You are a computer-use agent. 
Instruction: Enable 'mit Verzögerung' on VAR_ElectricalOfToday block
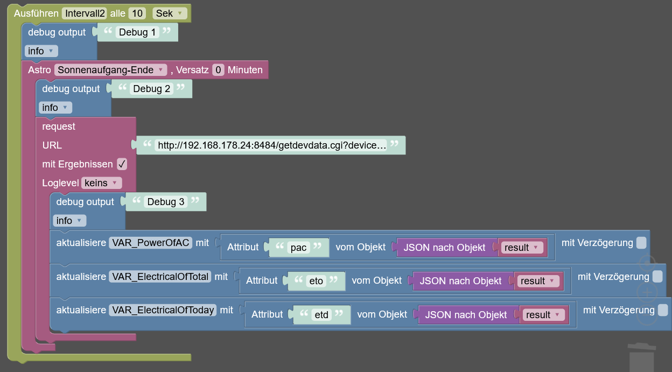[662, 310]
